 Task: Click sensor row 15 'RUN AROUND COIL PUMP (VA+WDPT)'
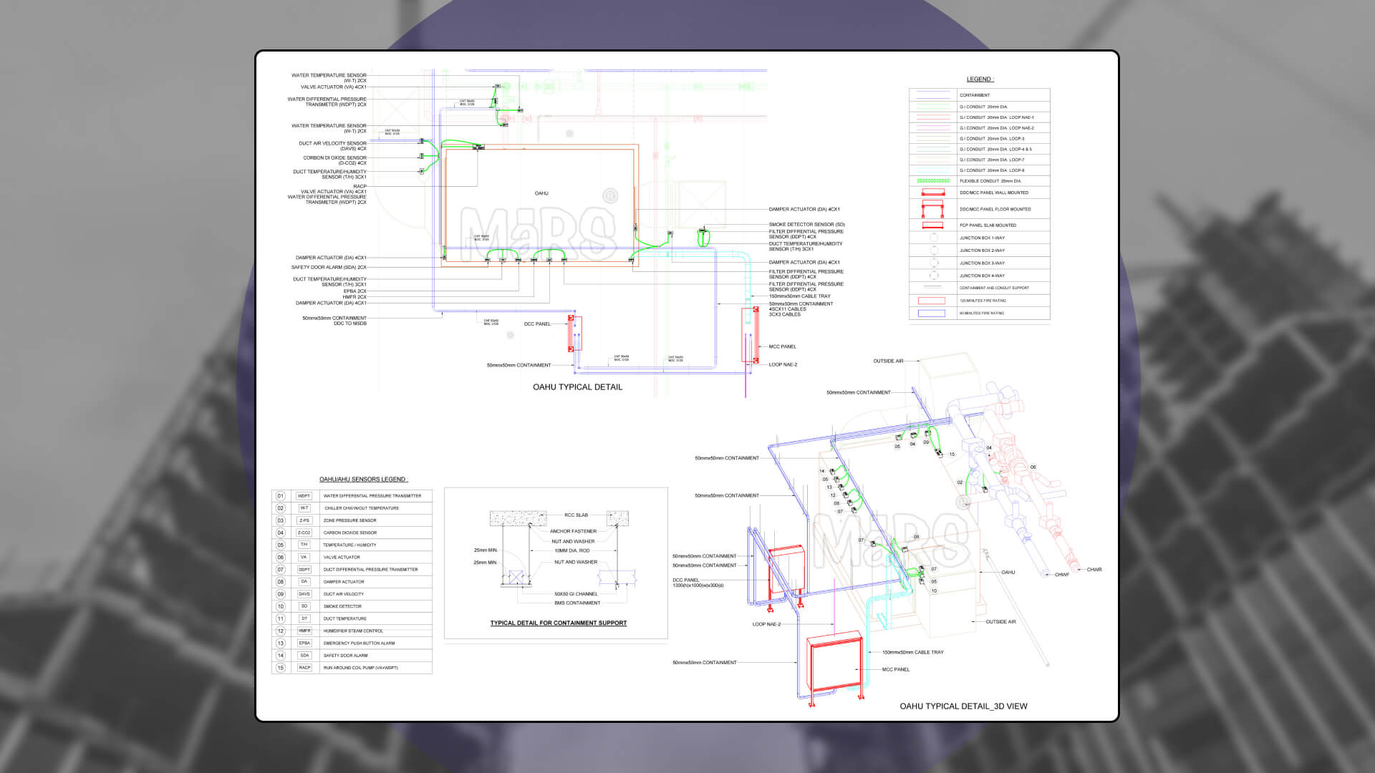pyautogui.click(x=352, y=668)
